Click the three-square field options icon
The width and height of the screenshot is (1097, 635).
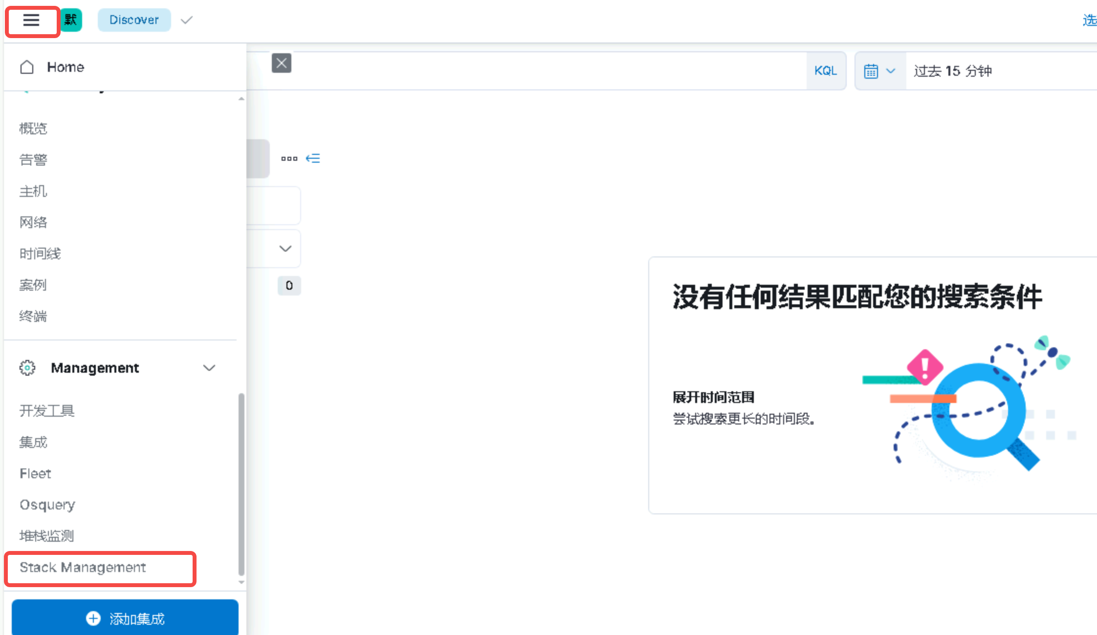point(289,159)
